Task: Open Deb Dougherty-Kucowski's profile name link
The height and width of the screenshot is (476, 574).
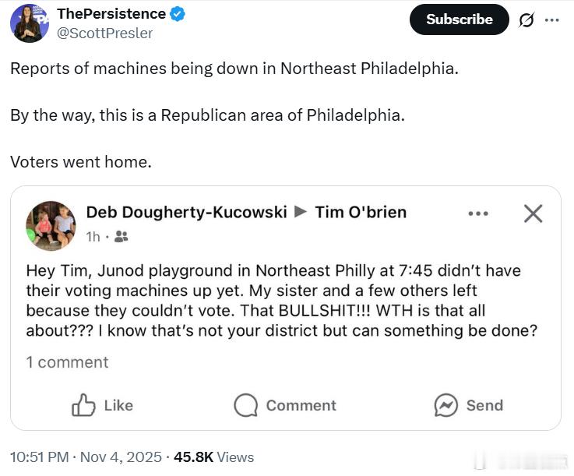Action: pos(186,212)
